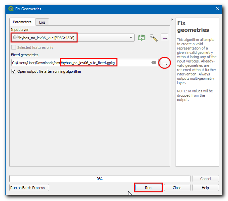Open the Log tab
Image resolution: width=228 pixels, height=201 pixels.
[42, 22]
